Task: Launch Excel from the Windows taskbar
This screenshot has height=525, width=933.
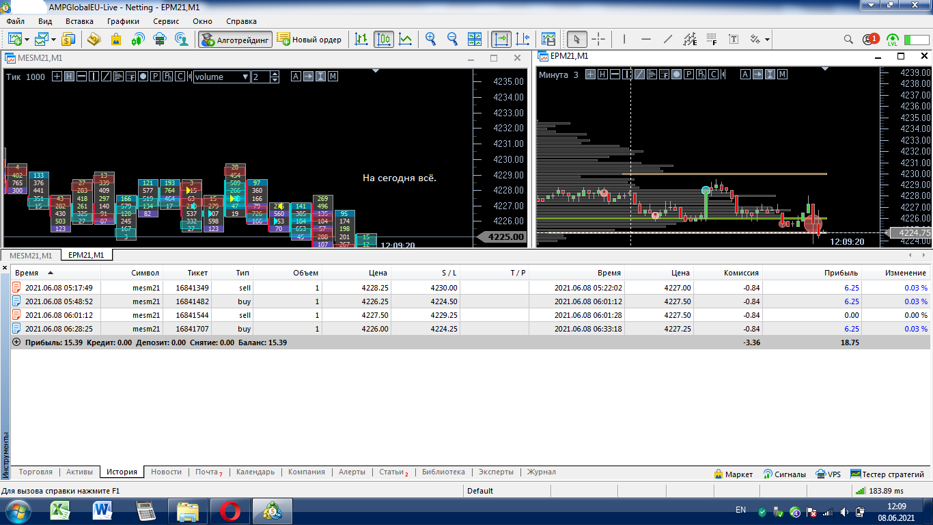Action: [x=61, y=511]
